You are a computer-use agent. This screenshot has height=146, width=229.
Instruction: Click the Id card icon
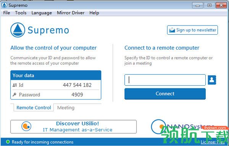(15, 85)
